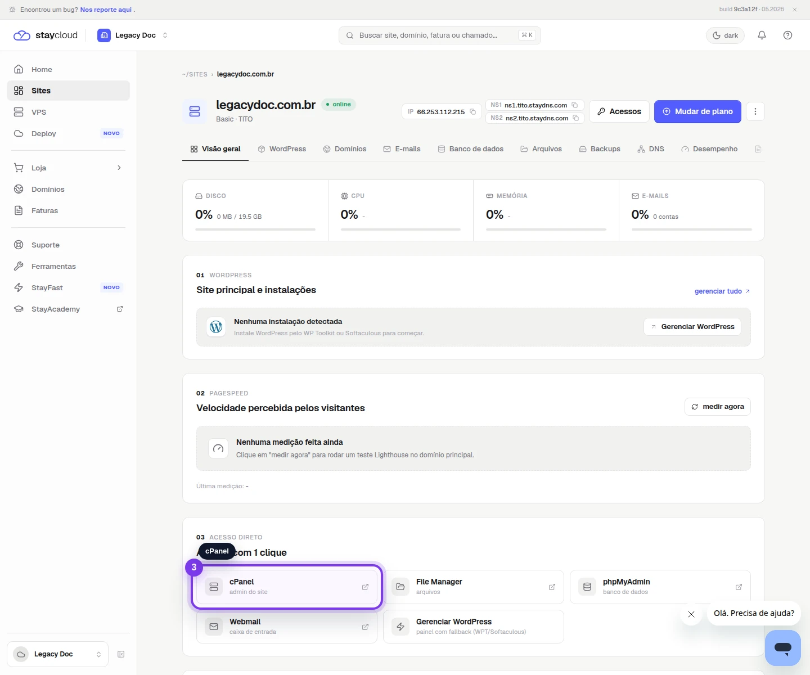Open File Manager external link icon
The image size is (810, 675).
pos(552,587)
